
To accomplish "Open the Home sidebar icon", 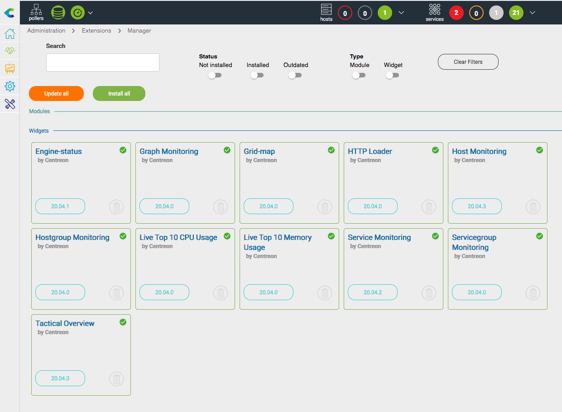I will pyautogui.click(x=10, y=34).
